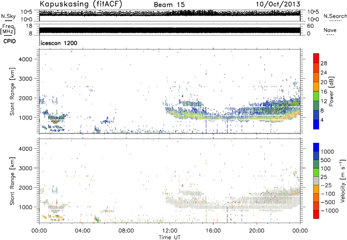Select the Beam 15 label

pos(169,5)
